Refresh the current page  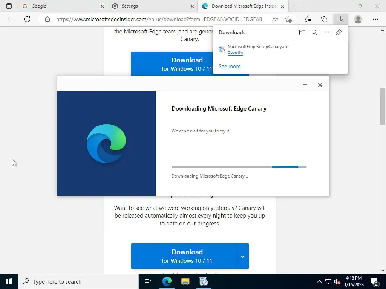tap(27, 19)
